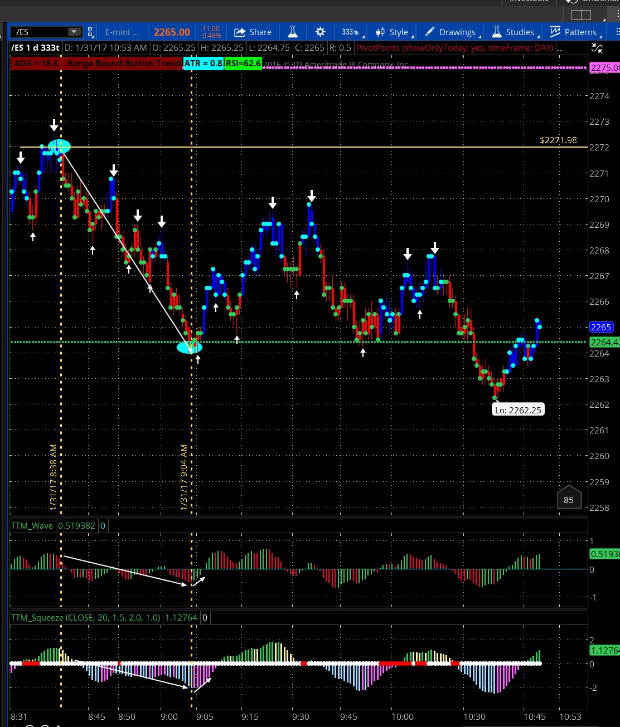Click the TTM_Wave study title

(x=32, y=525)
